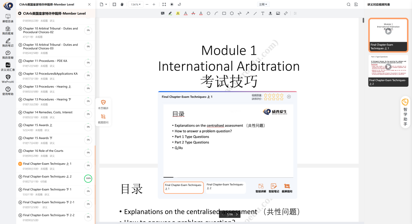Screen dimensions: 412x224
Task: Open Chapter 16 Role of the Courts lesson
Action: pyautogui.click(x=43, y=151)
